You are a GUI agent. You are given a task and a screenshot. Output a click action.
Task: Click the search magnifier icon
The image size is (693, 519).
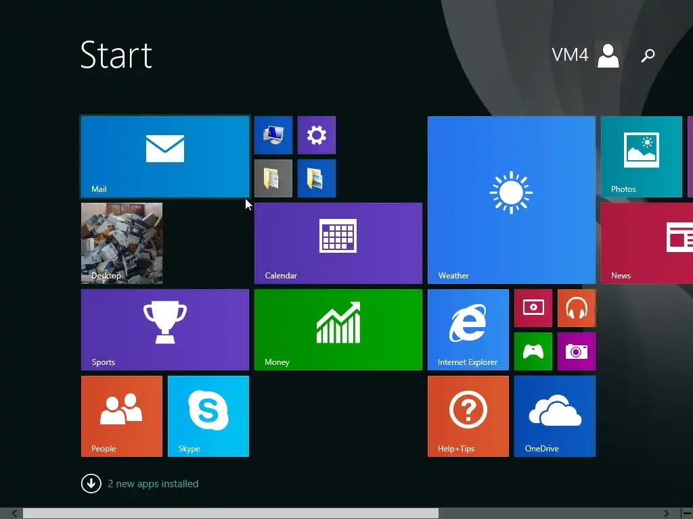648,55
